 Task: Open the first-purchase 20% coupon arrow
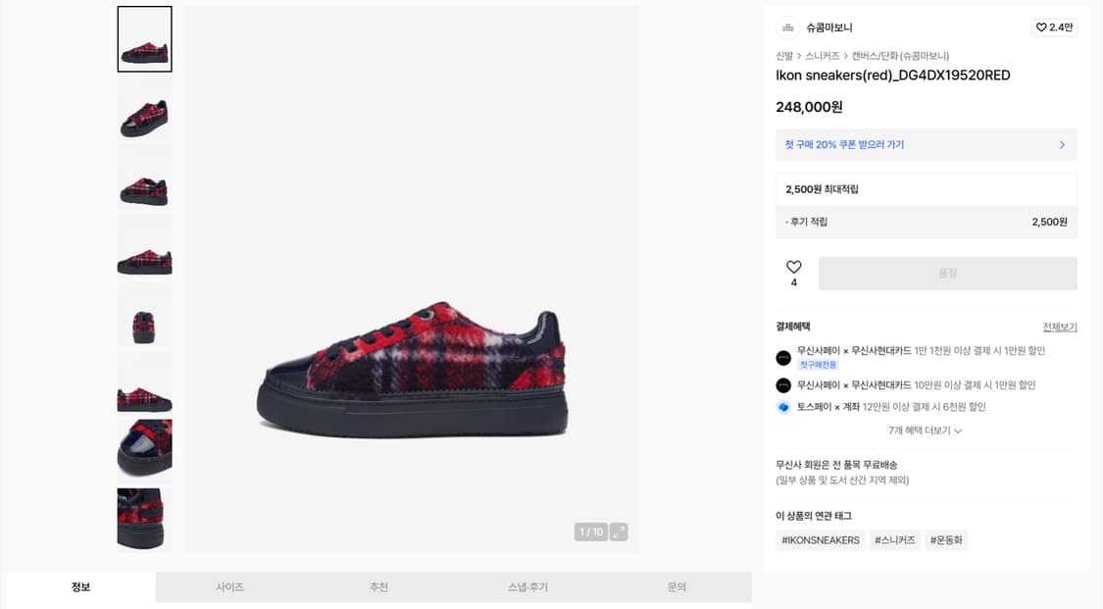tap(1062, 145)
